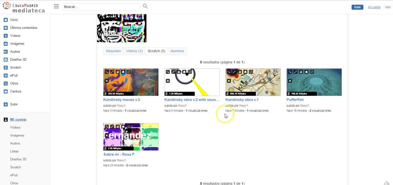Open the Kandinsky obra v.2 with sound title link

click(192, 100)
